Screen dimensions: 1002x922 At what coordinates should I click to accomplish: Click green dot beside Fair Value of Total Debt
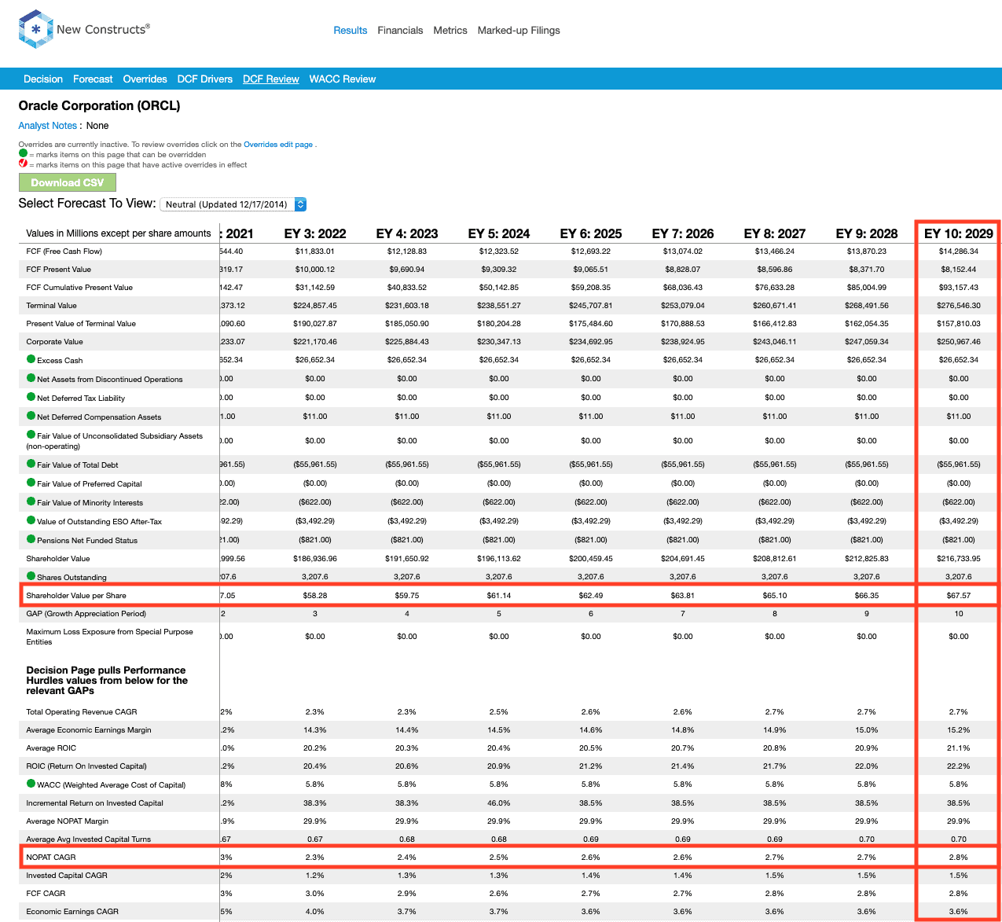pos(31,464)
